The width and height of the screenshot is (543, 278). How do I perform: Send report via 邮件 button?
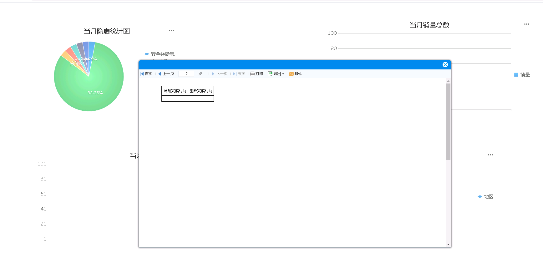pos(295,74)
